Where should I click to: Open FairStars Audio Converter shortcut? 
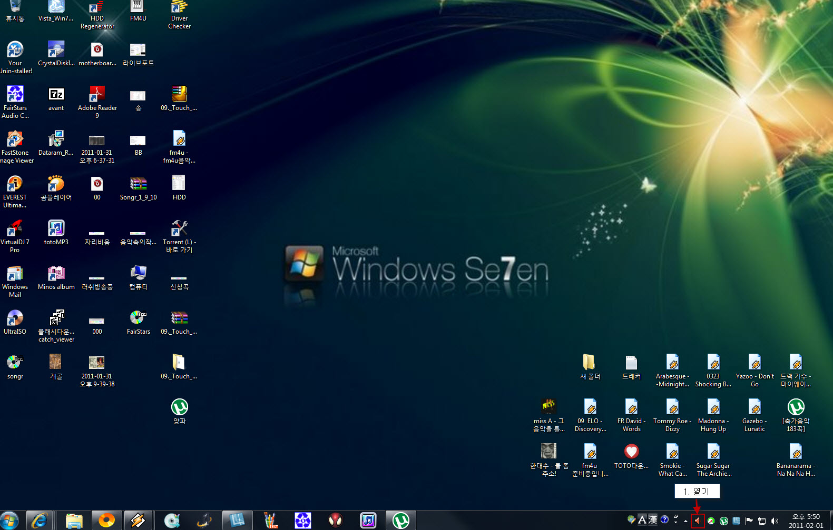point(15,102)
